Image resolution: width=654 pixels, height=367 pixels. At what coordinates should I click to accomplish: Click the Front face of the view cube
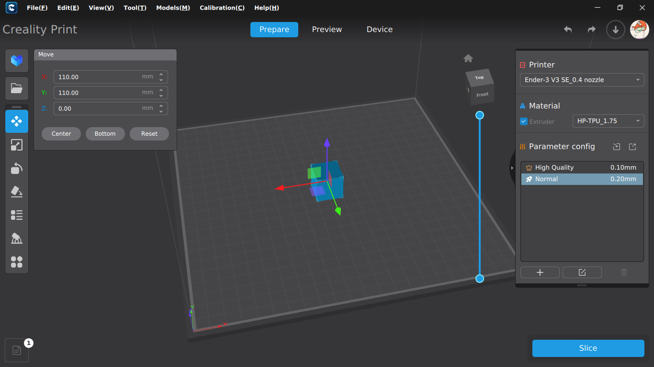tap(482, 95)
